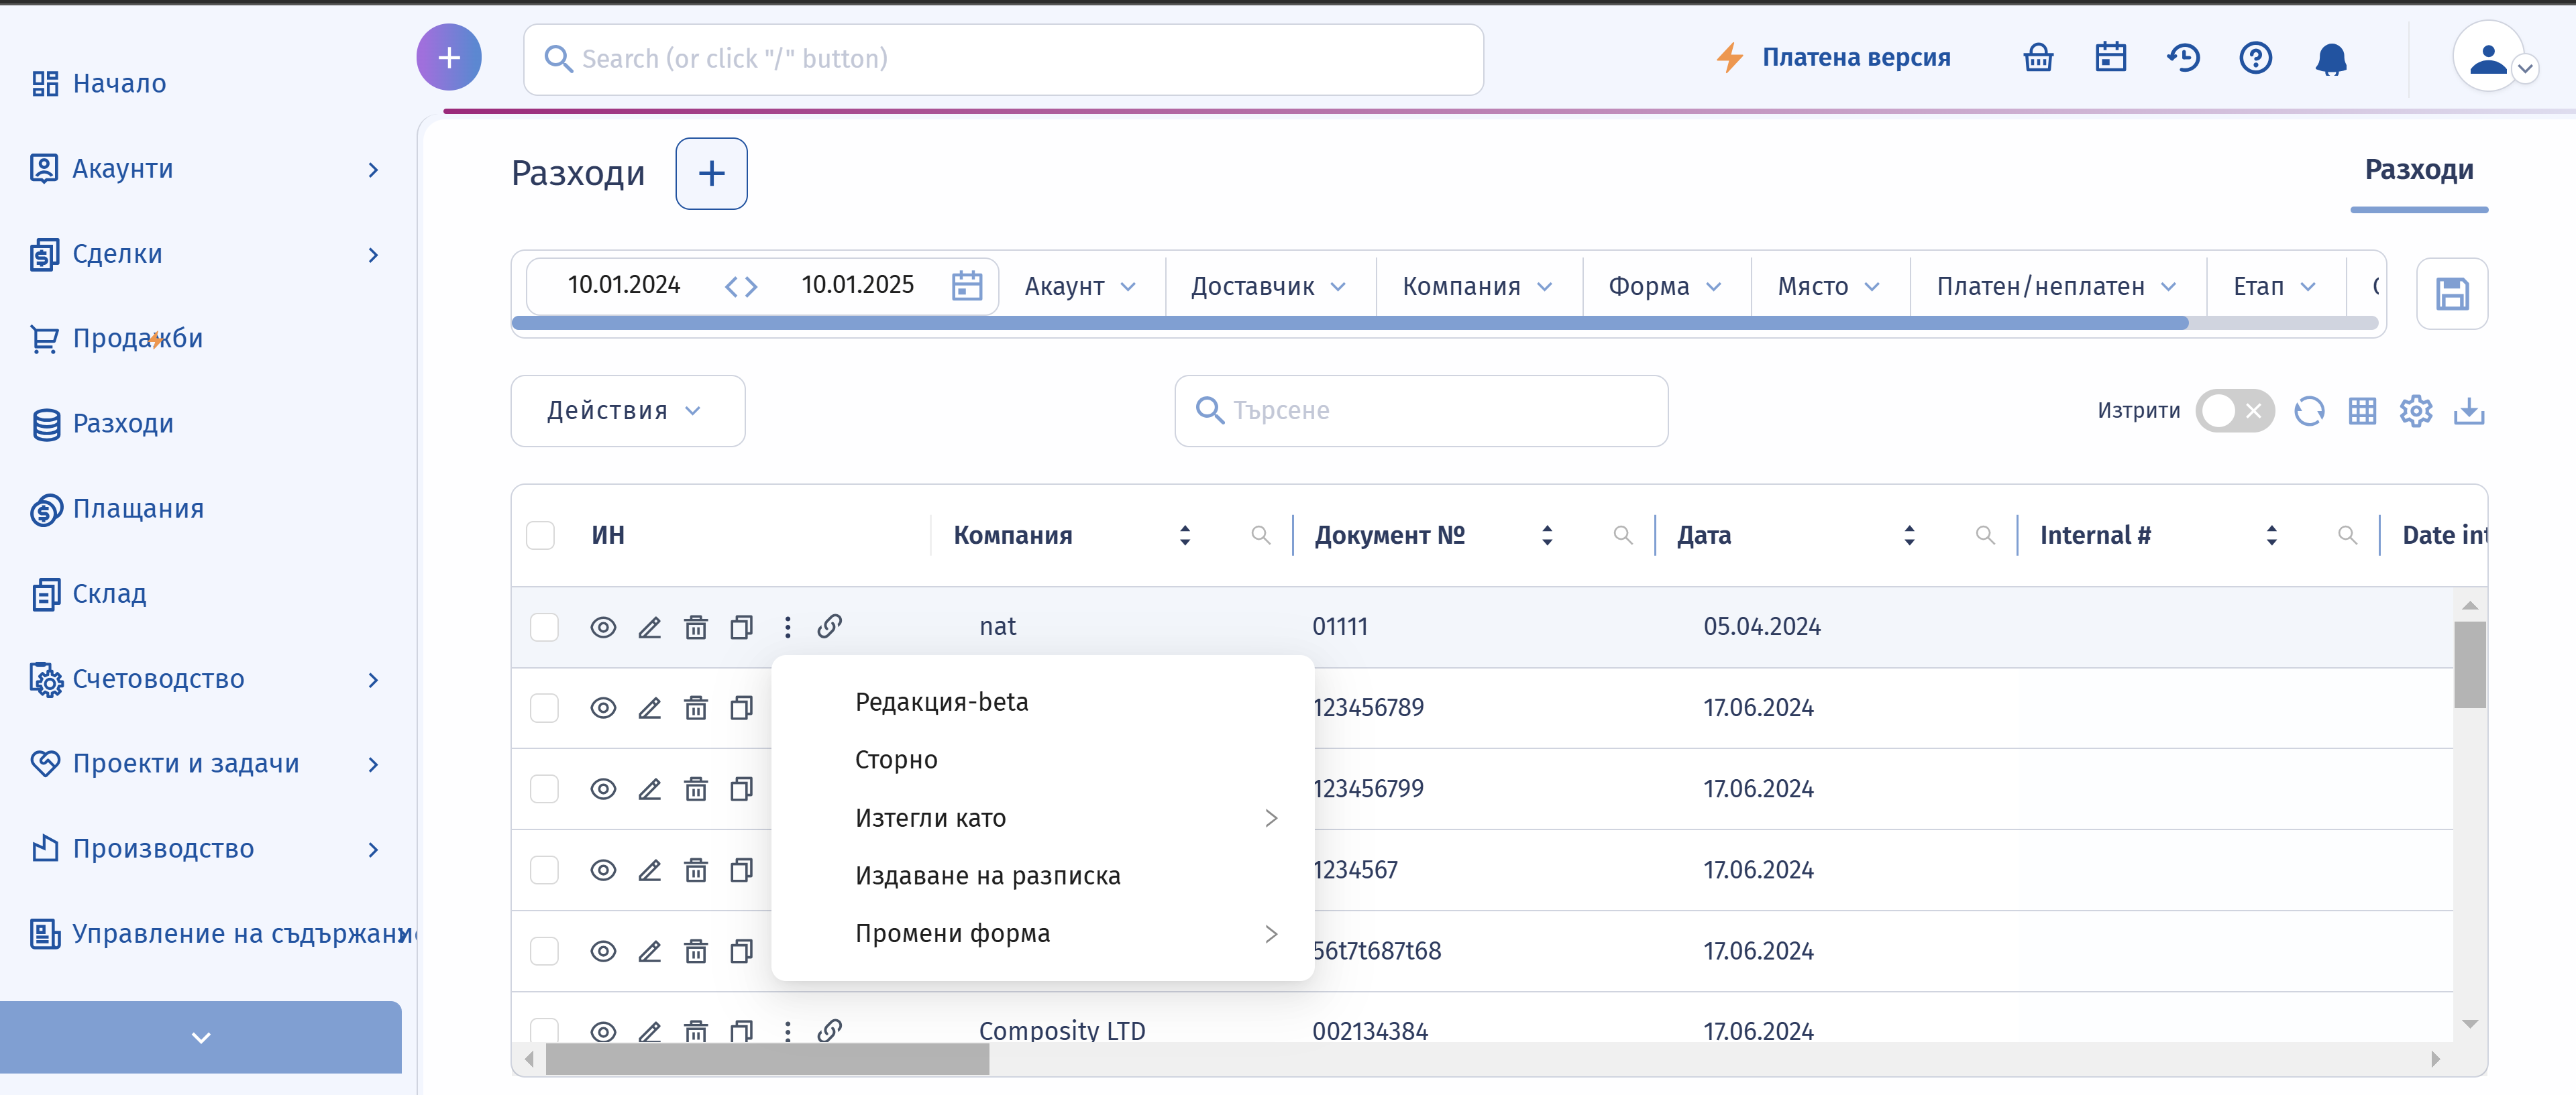Image resolution: width=2576 pixels, height=1095 pixels.
Task: Download the table with export icon
Action: (x=2468, y=411)
